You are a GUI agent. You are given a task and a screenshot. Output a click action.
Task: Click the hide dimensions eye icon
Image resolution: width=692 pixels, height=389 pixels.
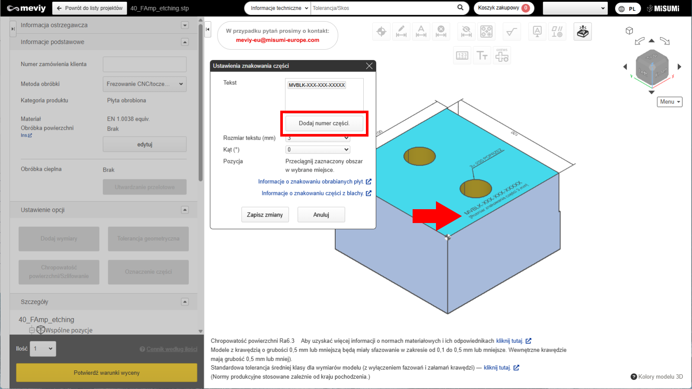pyautogui.click(x=466, y=32)
